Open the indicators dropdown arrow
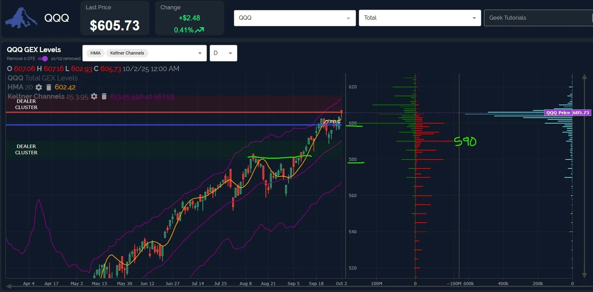This screenshot has width=593, height=292. (x=200, y=53)
